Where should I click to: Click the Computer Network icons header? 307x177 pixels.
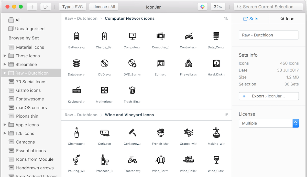click(130, 18)
